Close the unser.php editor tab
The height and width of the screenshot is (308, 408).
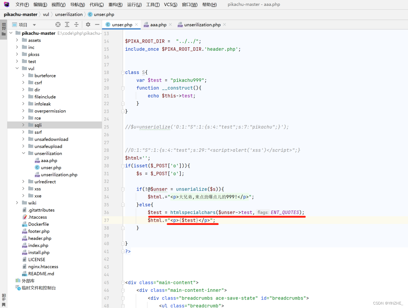(x=137, y=25)
